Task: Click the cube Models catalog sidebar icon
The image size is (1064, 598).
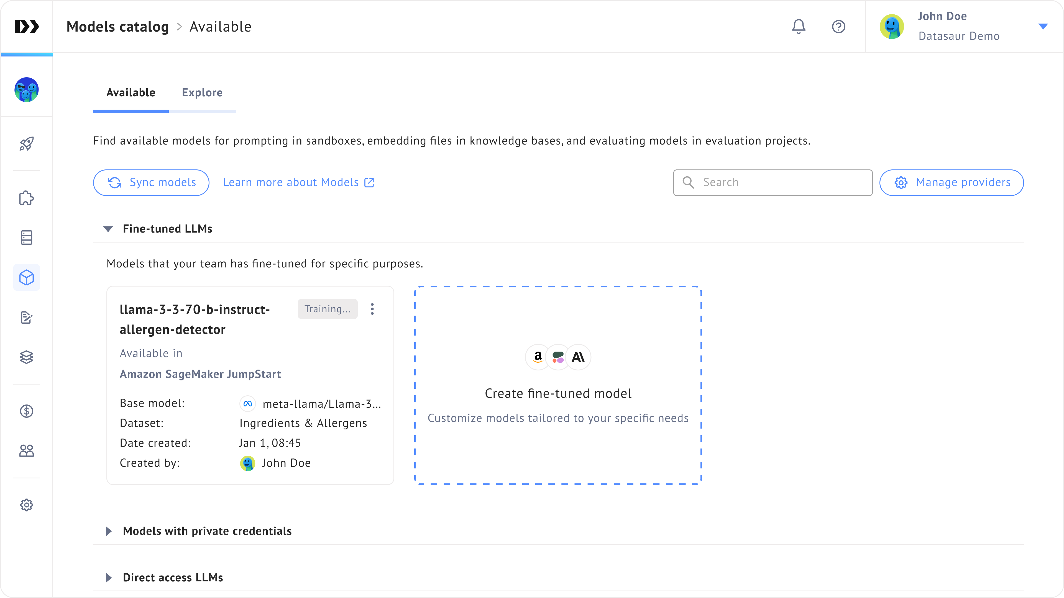Action: (26, 277)
